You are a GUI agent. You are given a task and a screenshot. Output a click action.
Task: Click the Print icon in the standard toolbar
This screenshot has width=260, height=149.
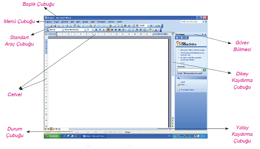click(67, 26)
